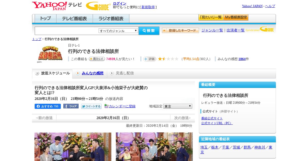Screen dimensions: 308x161
Task: Click Facebook おすすめ 798 button
Action: pyautogui.click(x=48, y=106)
